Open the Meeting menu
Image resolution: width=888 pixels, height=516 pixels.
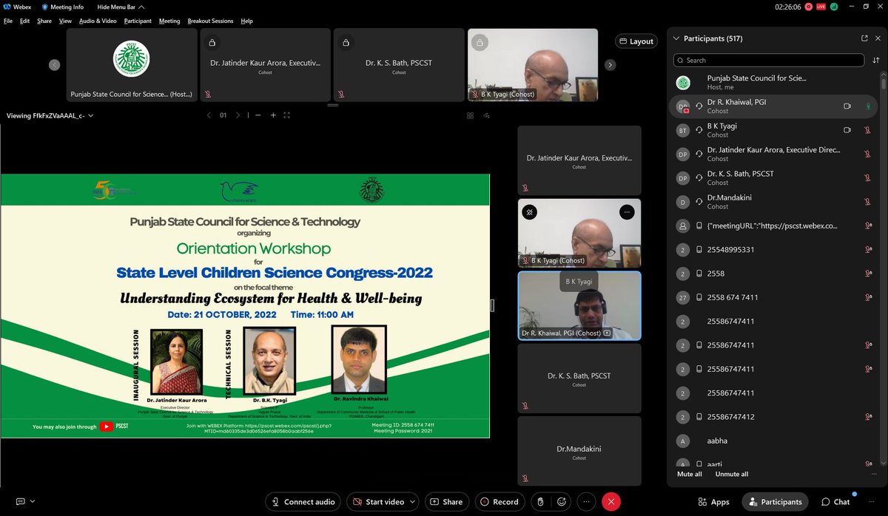coord(169,21)
